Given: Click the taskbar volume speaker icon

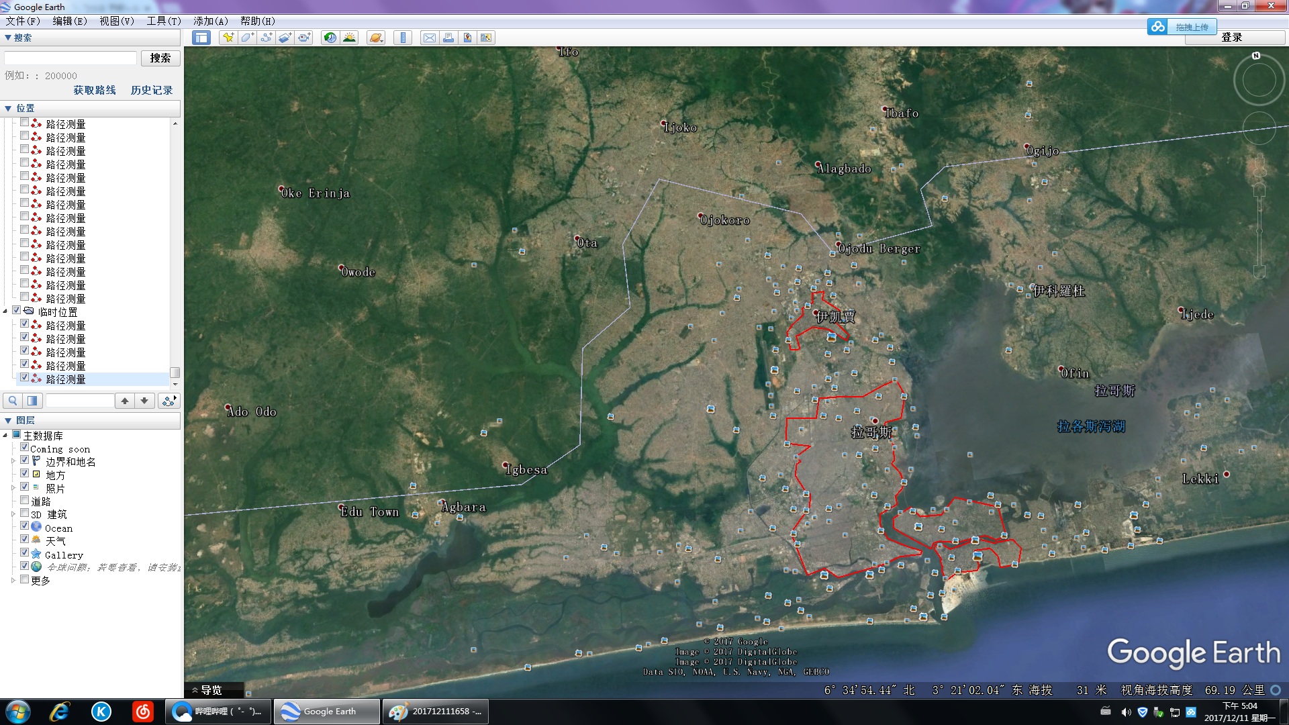Looking at the screenshot, I should (1126, 712).
